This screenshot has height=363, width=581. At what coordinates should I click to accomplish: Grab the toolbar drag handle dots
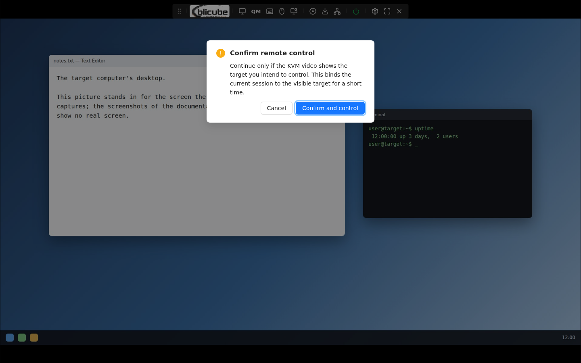[x=179, y=11]
